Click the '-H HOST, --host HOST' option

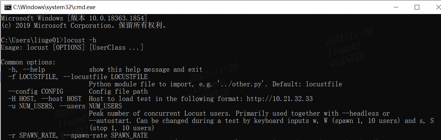[x=45, y=99]
